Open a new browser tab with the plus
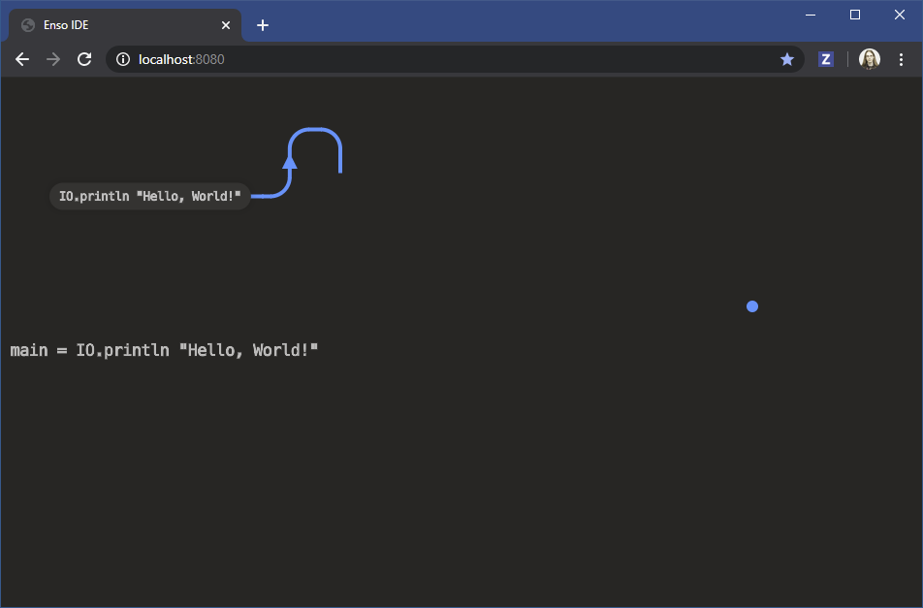The height and width of the screenshot is (608, 923). (x=262, y=25)
